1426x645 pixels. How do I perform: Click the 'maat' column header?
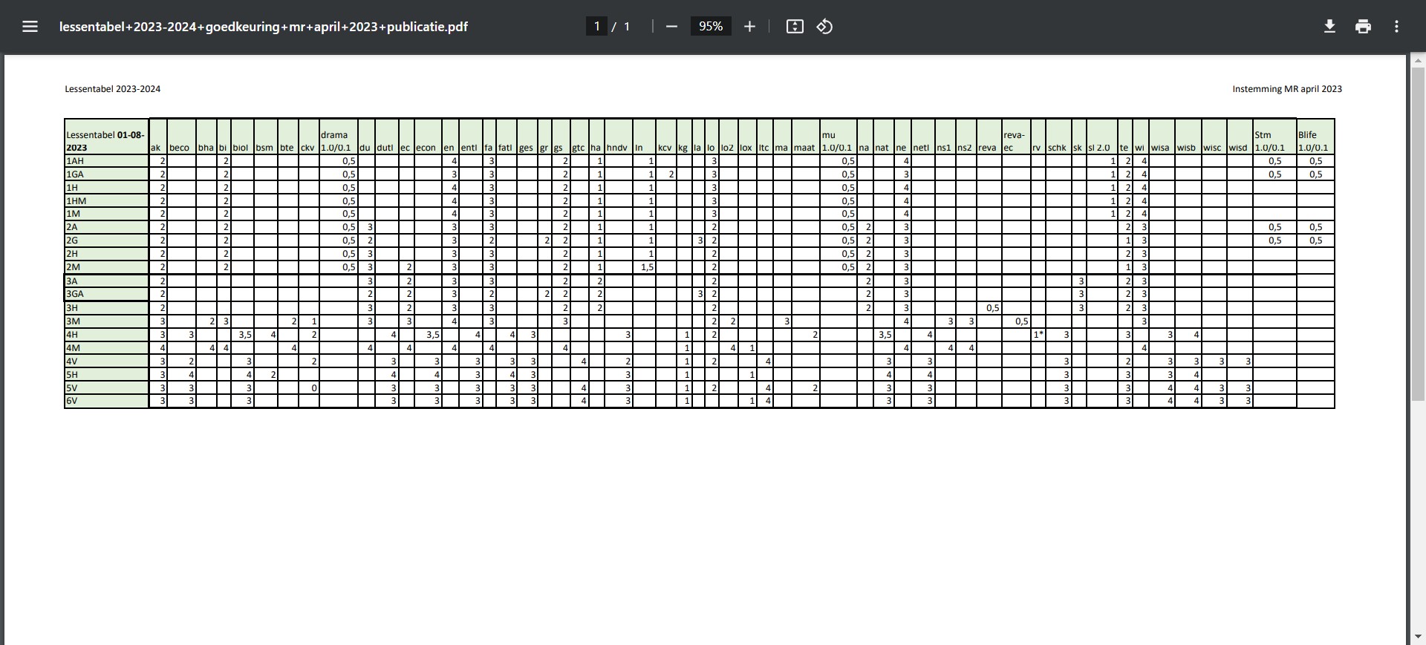pos(806,137)
